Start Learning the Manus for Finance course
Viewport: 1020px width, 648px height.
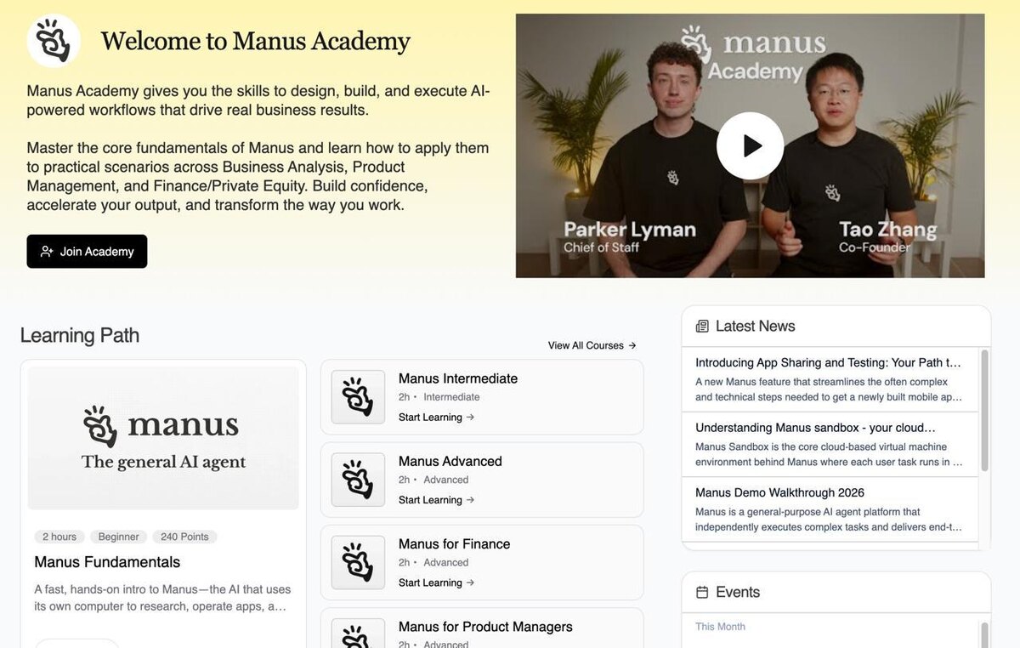point(436,583)
